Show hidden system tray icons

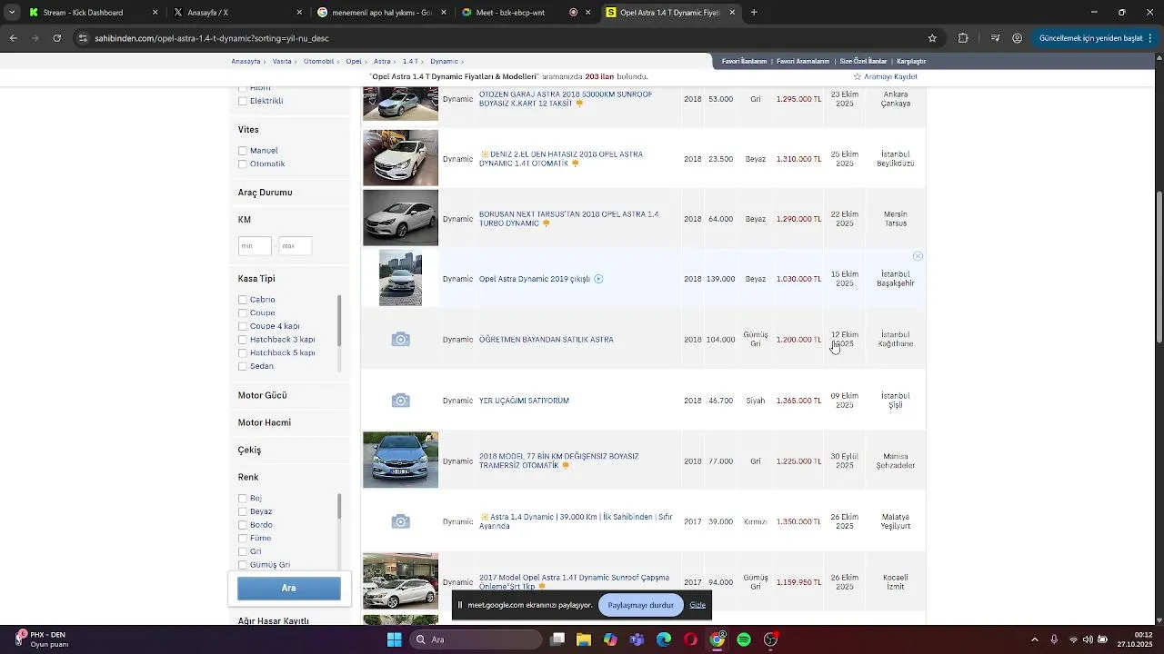[1034, 639]
